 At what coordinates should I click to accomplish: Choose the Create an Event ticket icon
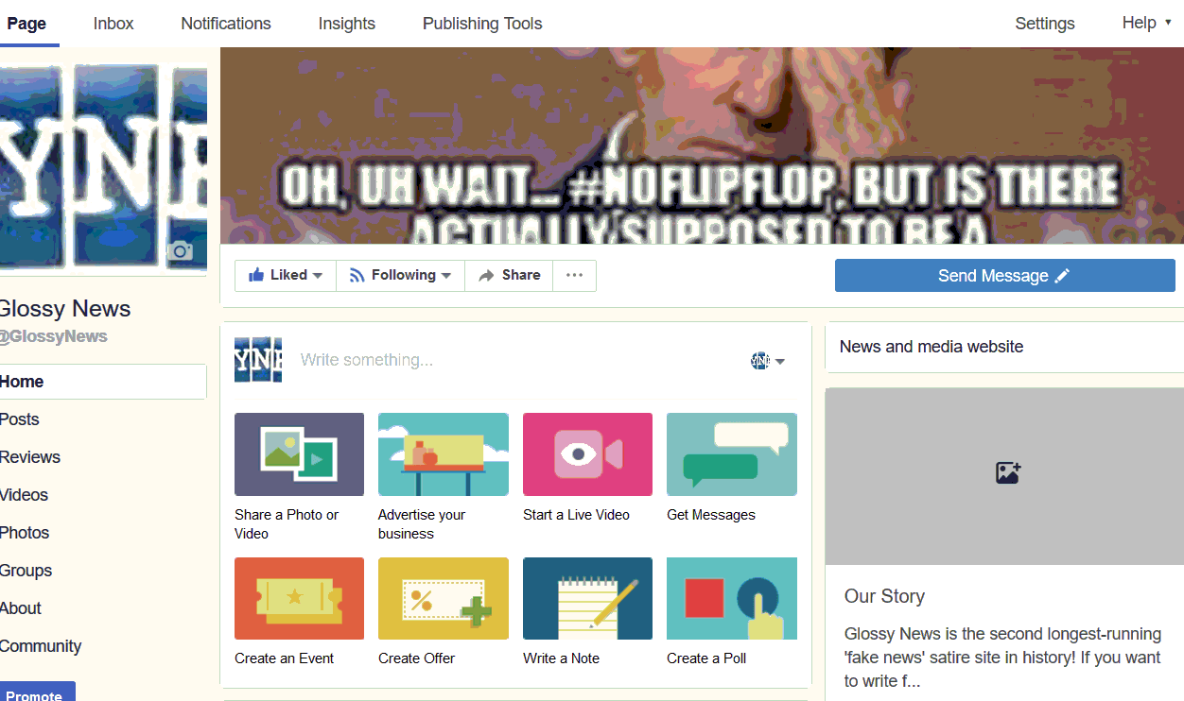click(299, 598)
